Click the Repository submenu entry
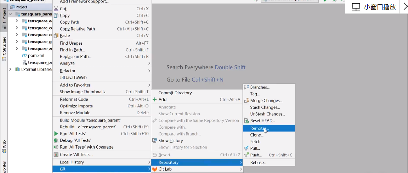This screenshot has height=173, width=408. pyautogui.click(x=197, y=162)
